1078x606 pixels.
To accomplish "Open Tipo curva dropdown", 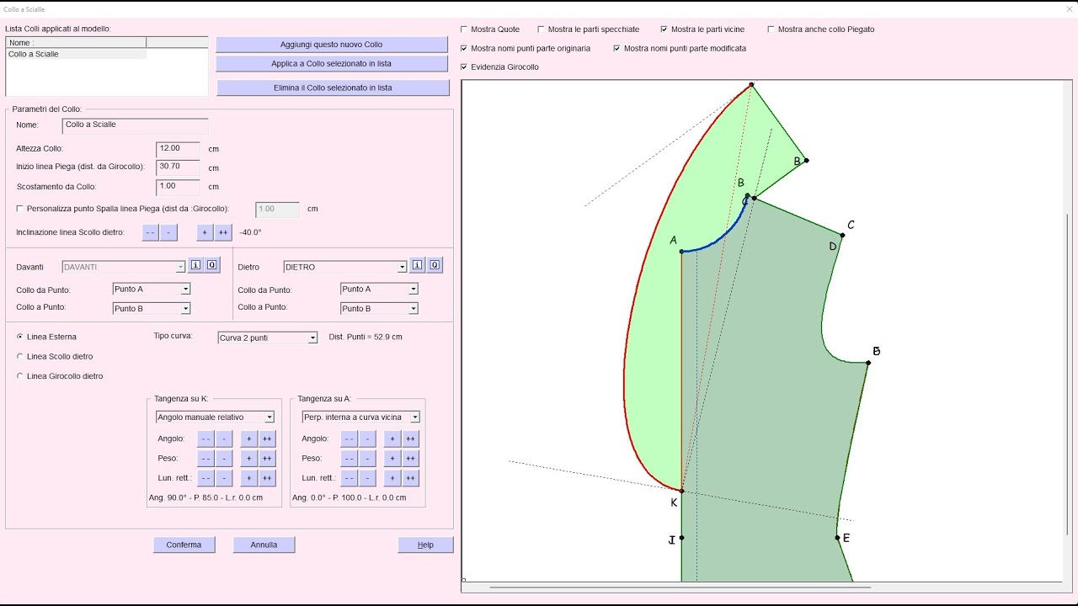I will 267,338.
